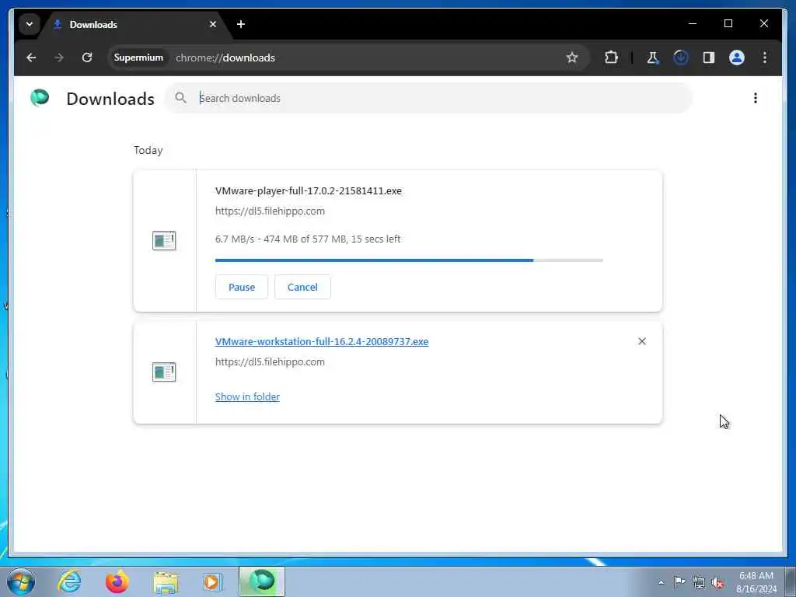The width and height of the screenshot is (796, 597).
Task: Go back using the browser back arrow
Action: click(x=31, y=58)
